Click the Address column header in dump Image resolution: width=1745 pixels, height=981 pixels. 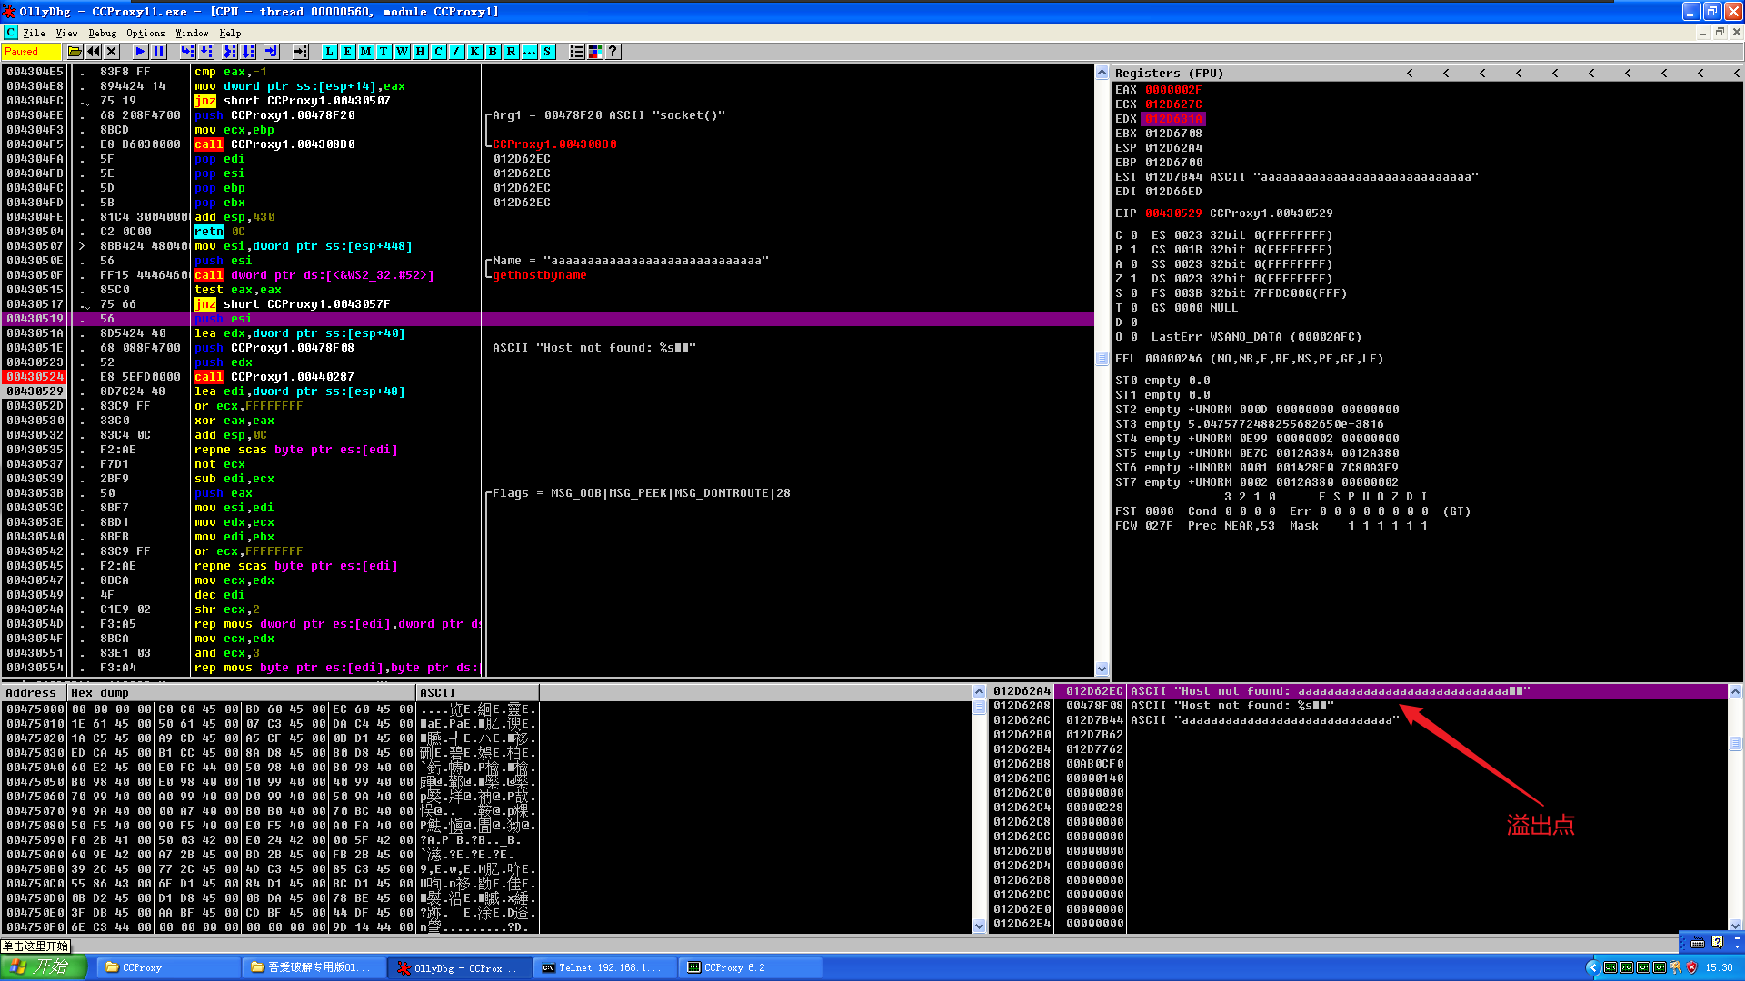tap(34, 692)
